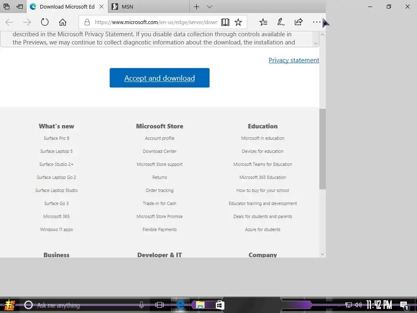Screen dimensions: 417x313
Task: Open Surface Pro 9 link
Action: coord(56,138)
